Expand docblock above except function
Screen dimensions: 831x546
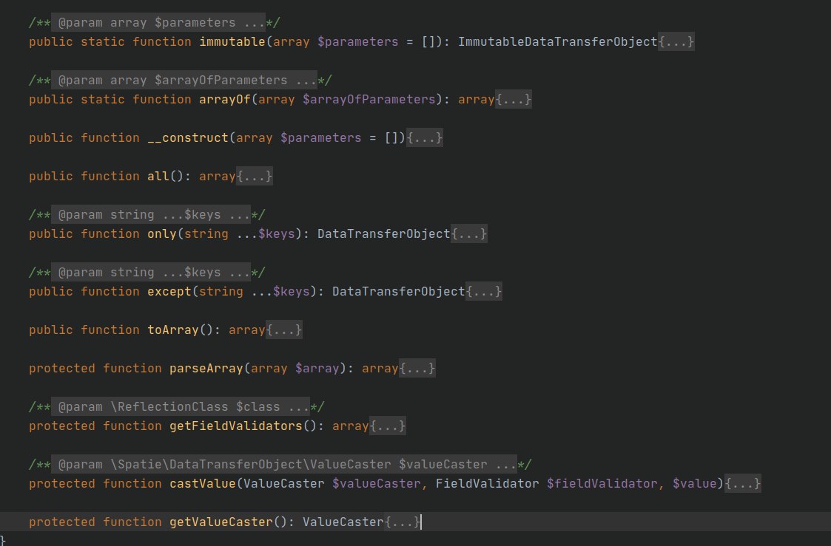[150, 273]
